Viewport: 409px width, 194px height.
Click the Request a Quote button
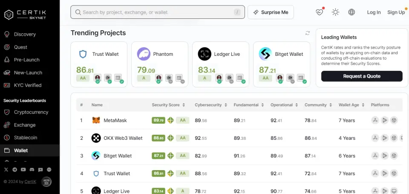(362, 76)
